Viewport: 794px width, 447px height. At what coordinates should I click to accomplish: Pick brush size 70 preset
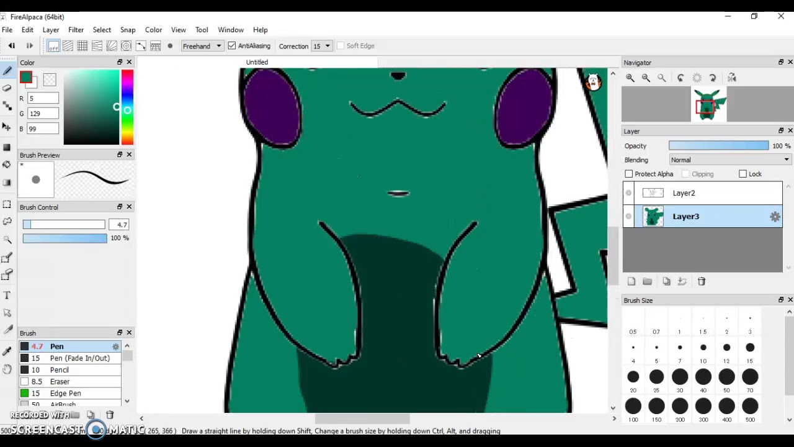pos(750,377)
